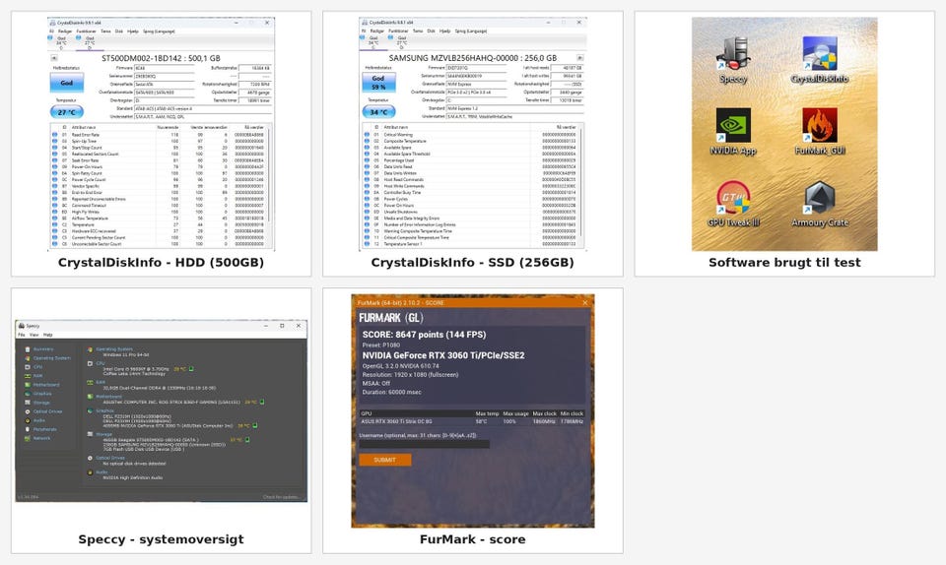The image size is (946, 565).
Task: Select the Percentage Used row in the SSD table
Action: [x=471, y=160]
